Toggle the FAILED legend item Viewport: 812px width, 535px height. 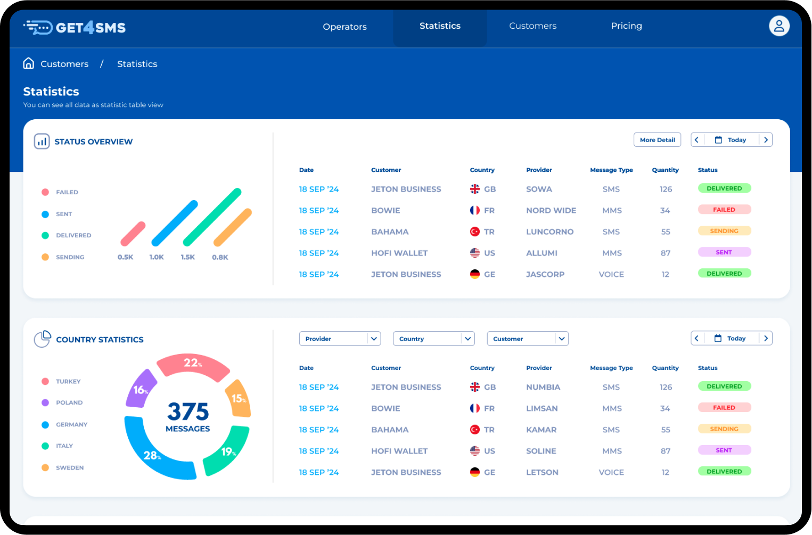point(60,192)
